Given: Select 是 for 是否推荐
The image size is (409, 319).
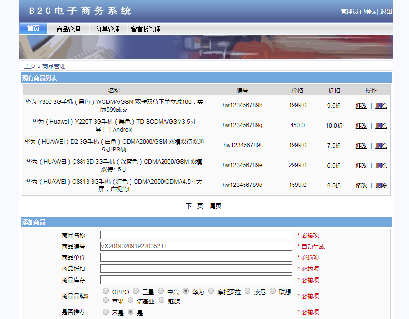Looking at the screenshot, I should click(131, 312).
